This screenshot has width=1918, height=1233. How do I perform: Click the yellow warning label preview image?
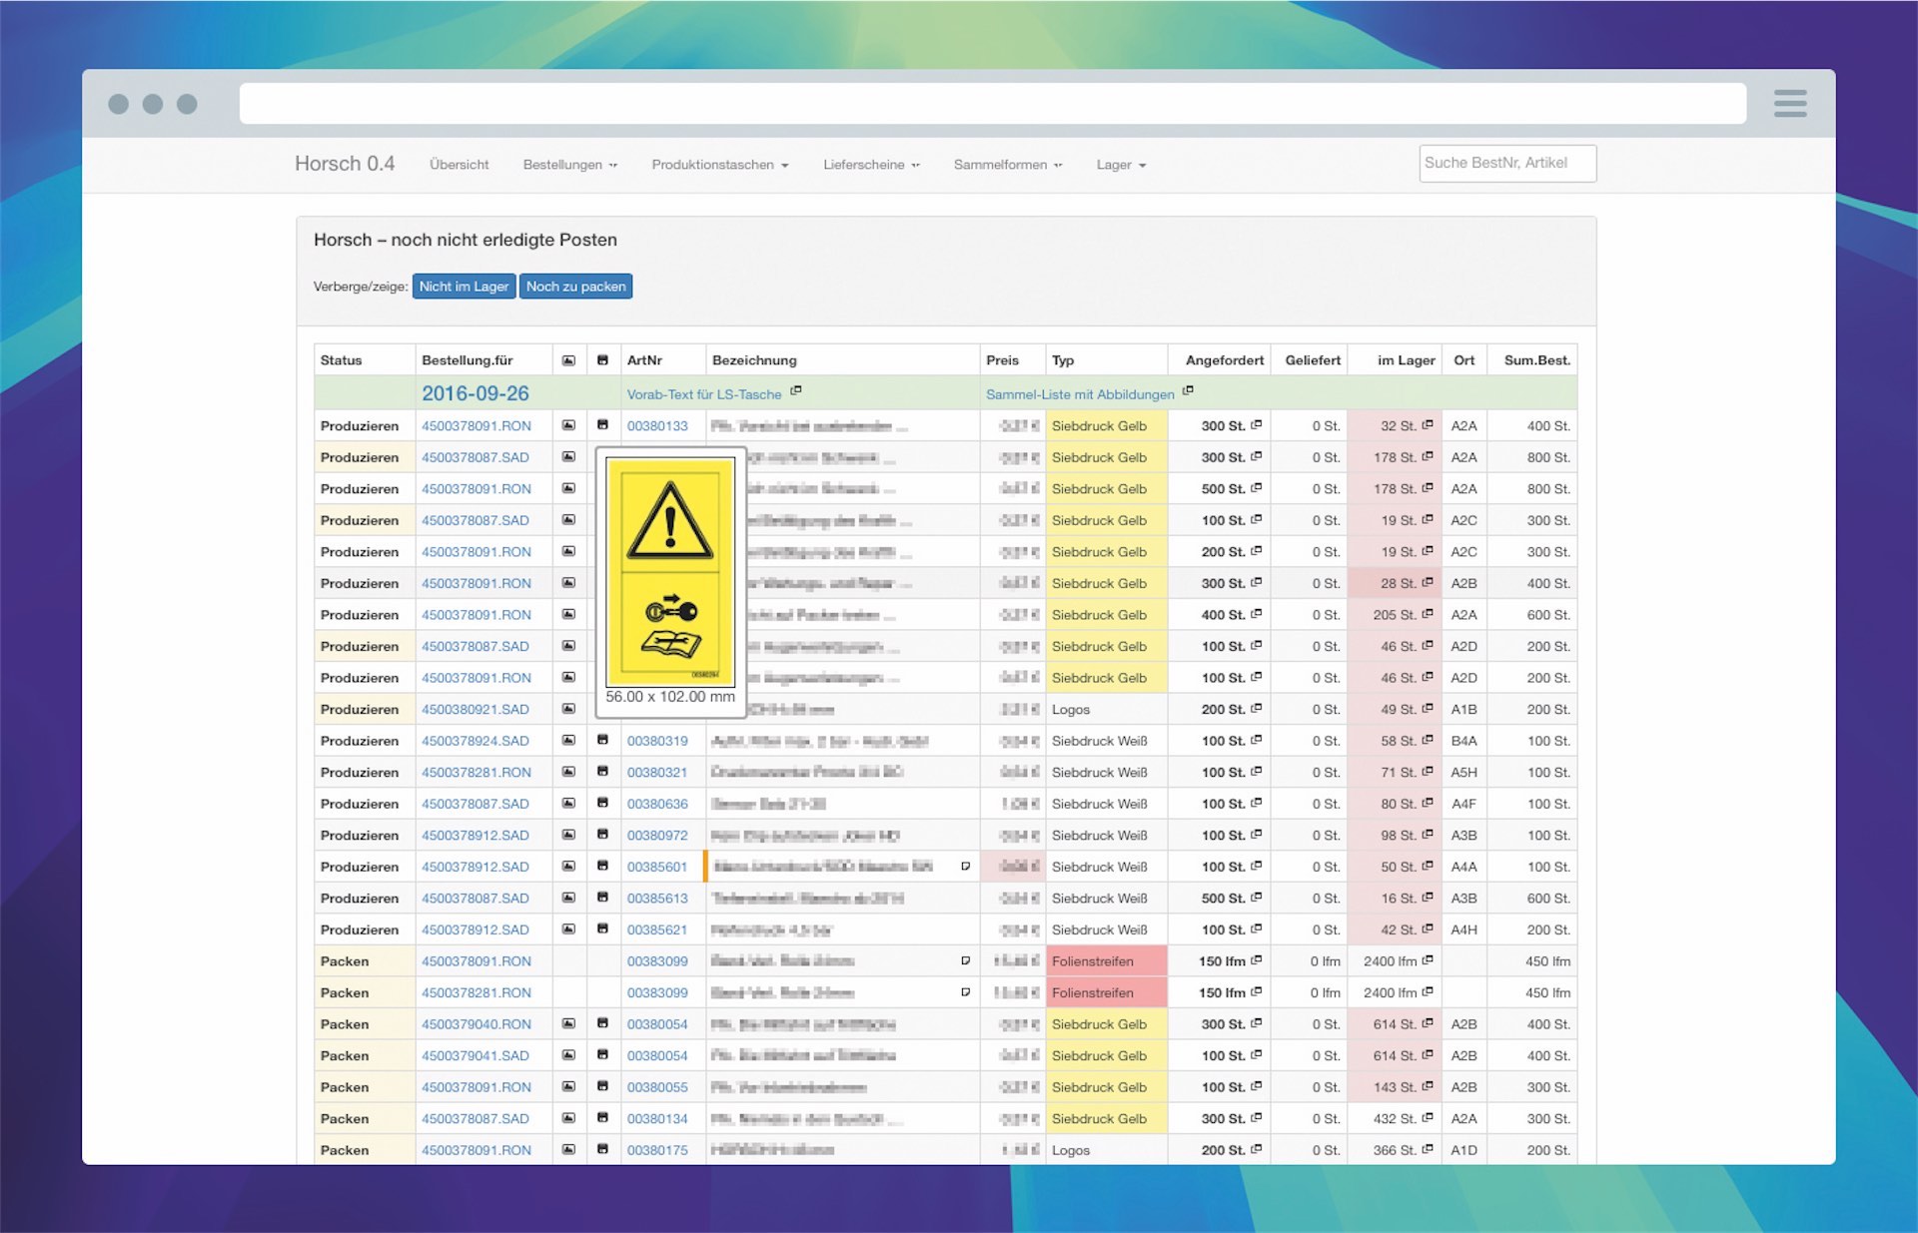(x=670, y=572)
